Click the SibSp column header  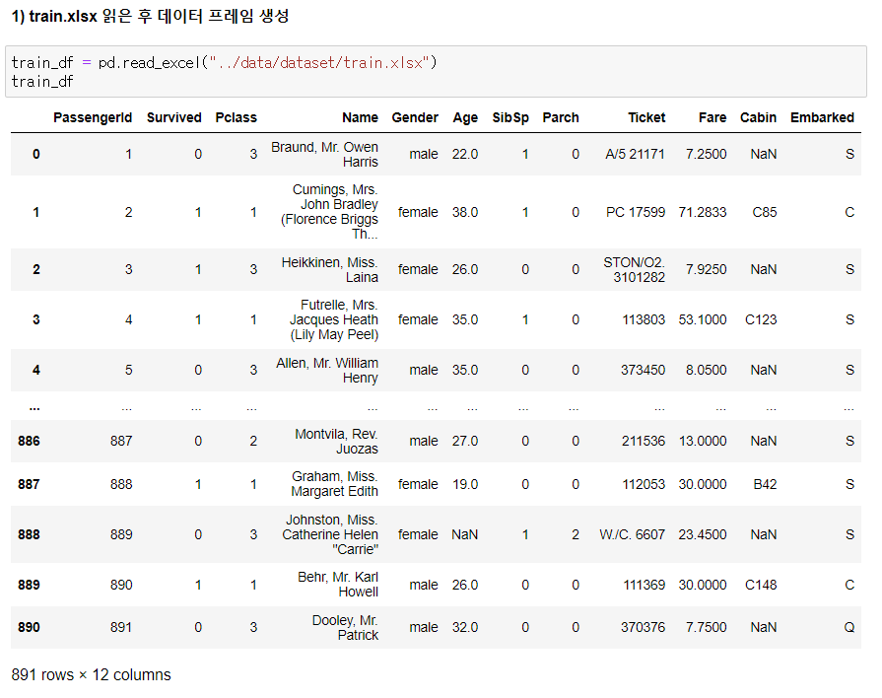(510, 117)
